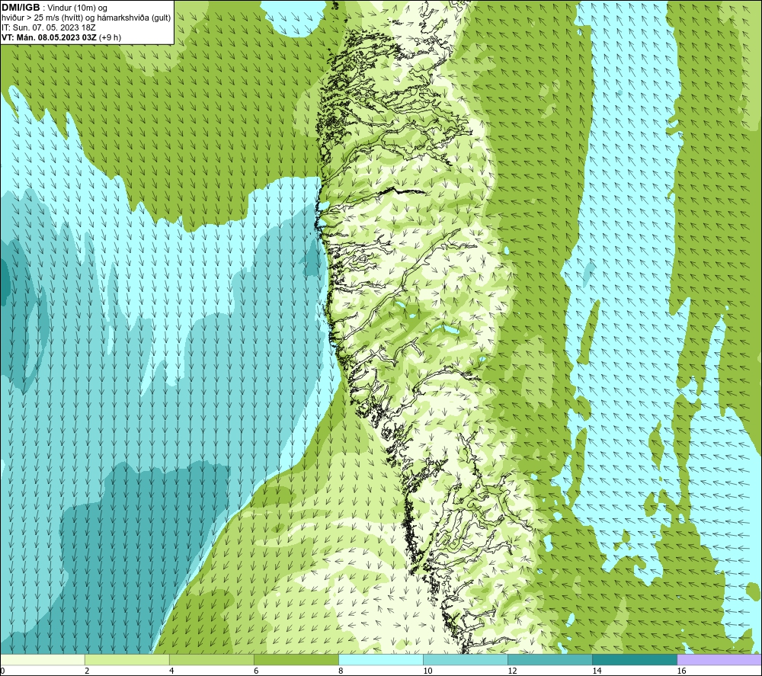
Task: Select the 2–4 m/s light green swatch
Action: point(127,659)
